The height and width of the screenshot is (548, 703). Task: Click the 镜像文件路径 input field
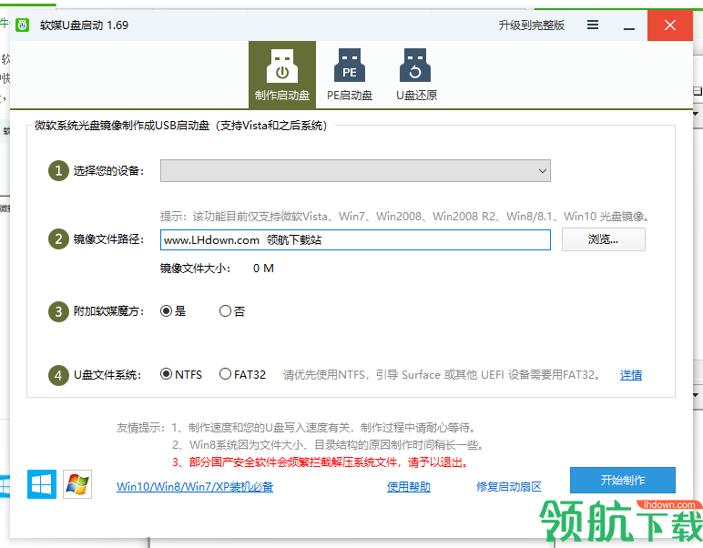(355, 239)
